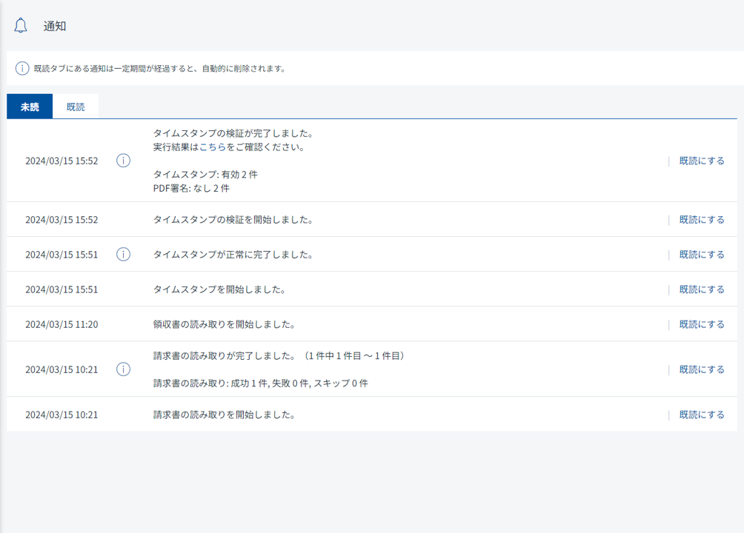The image size is (744, 533).
Task: Click the タイムスタンプを開始しました message text
Action: click(219, 289)
